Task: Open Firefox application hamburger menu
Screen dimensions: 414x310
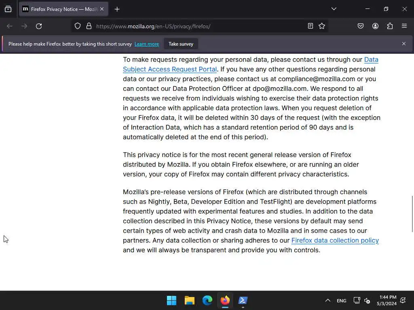Action: 404,26
